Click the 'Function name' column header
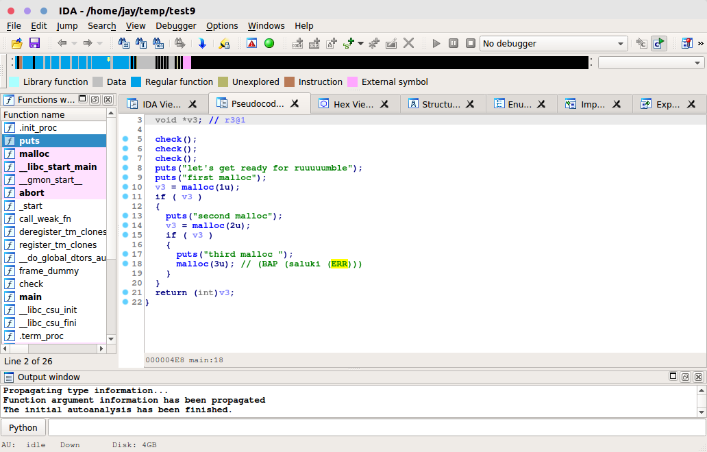The height and width of the screenshot is (452, 707). tap(54, 114)
